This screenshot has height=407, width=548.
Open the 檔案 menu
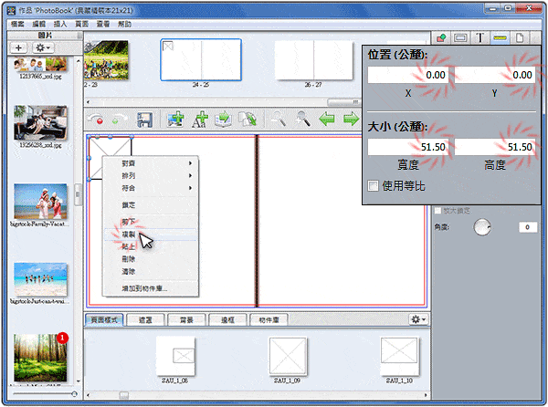17,22
